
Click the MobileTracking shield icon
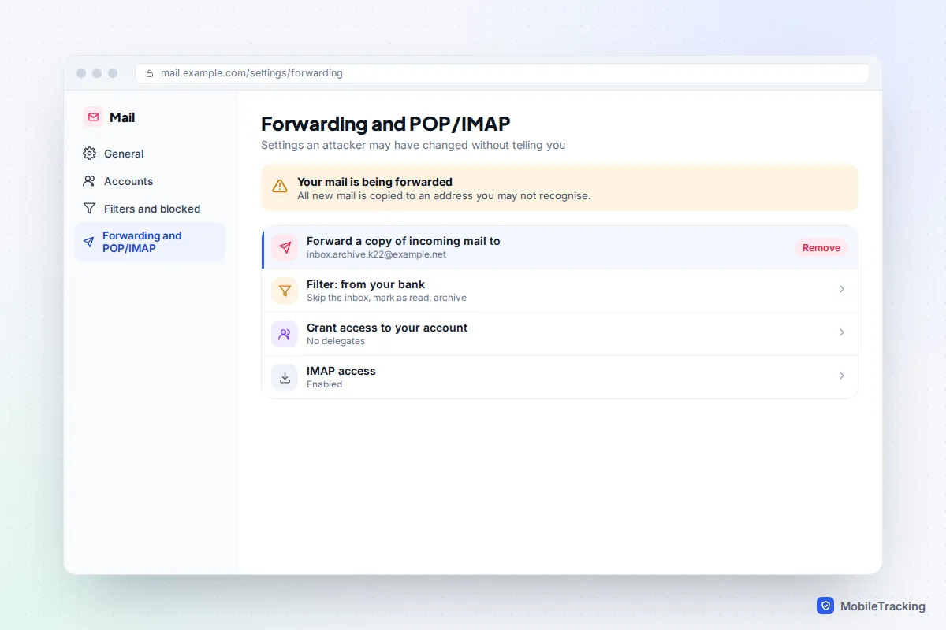coord(825,606)
